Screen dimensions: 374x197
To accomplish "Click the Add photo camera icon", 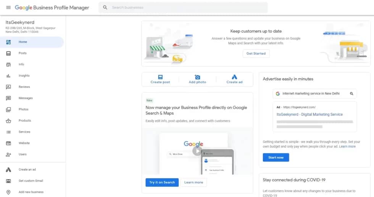I will (x=197, y=77).
